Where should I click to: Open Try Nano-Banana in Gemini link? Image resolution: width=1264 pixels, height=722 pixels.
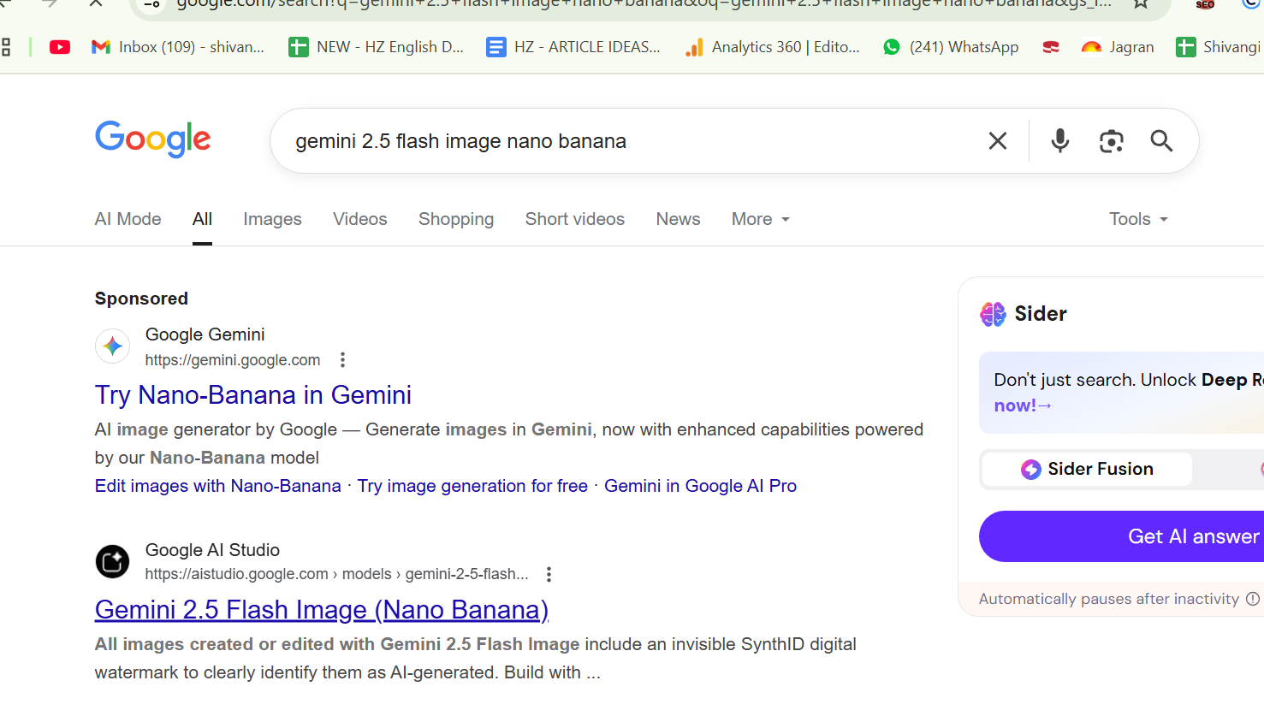(x=253, y=395)
